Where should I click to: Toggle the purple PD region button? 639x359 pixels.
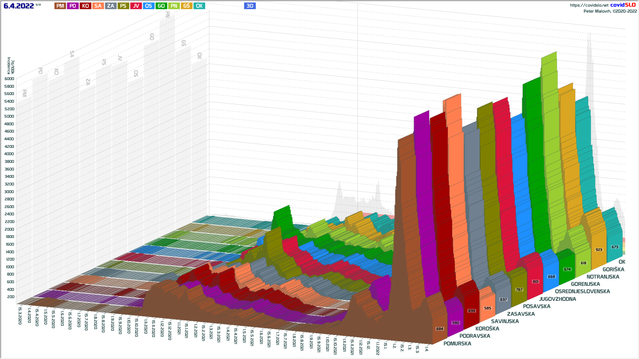coord(73,6)
